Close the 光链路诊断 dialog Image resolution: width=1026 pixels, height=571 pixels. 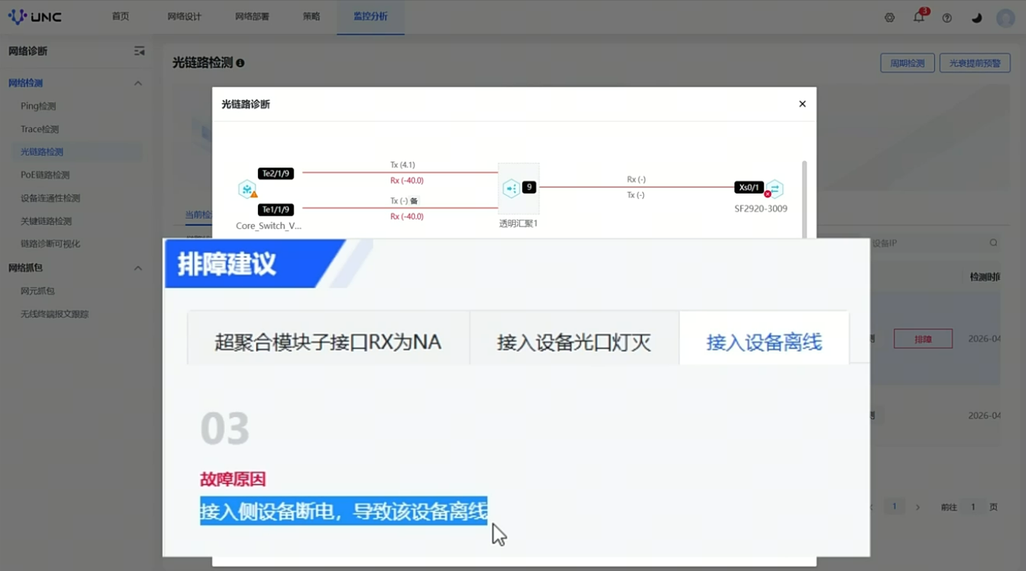coord(802,104)
